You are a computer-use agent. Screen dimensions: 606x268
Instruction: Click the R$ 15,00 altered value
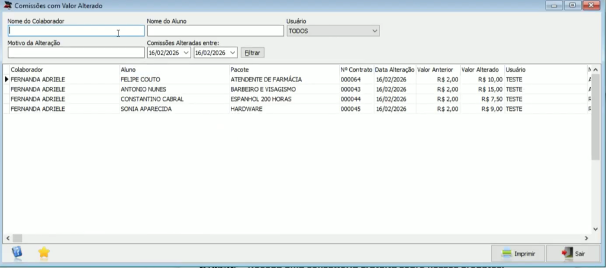coord(490,90)
